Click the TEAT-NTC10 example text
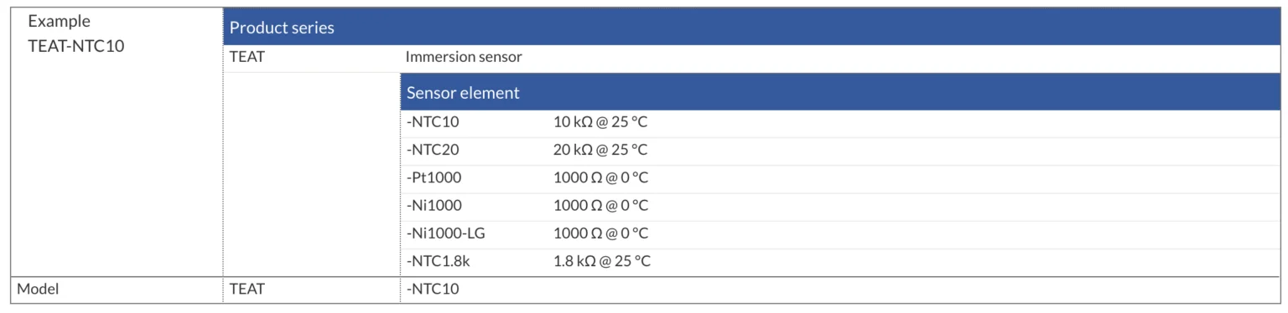1288x313 pixels. point(76,47)
